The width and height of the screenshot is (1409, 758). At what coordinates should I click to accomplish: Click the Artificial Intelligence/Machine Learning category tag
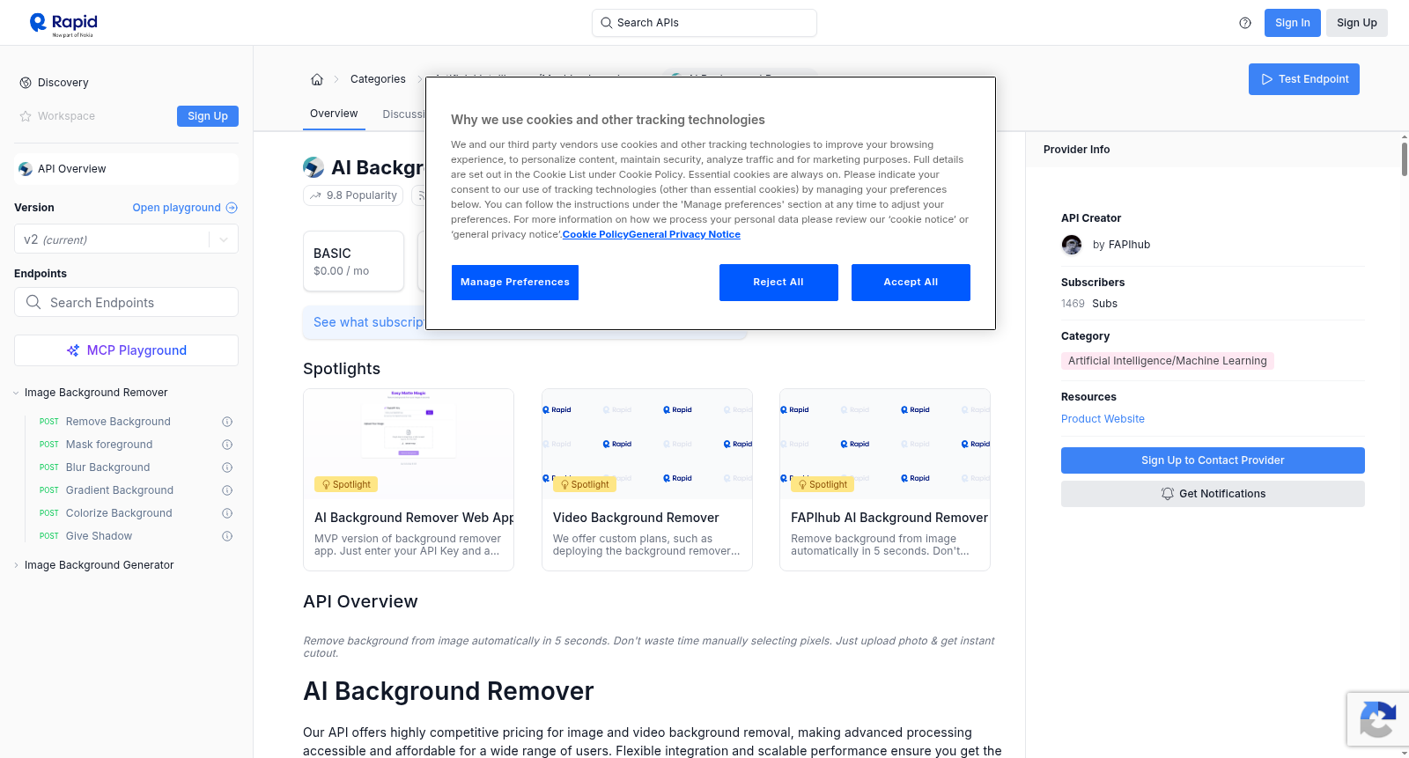(1168, 361)
